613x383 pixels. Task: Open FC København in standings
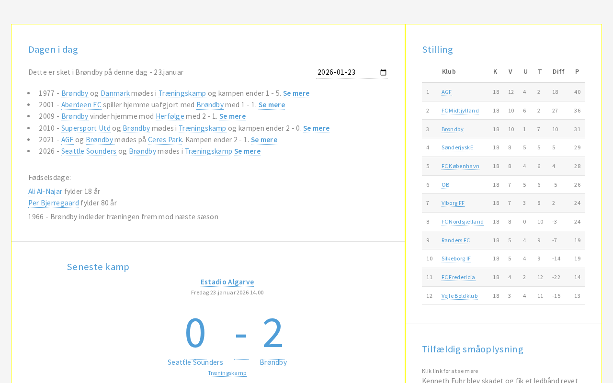pos(460,166)
